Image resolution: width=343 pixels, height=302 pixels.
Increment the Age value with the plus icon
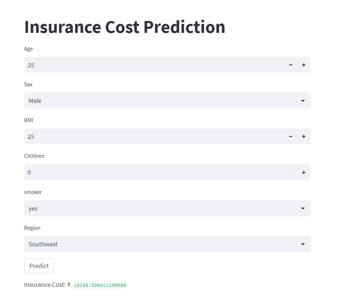click(x=304, y=65)
